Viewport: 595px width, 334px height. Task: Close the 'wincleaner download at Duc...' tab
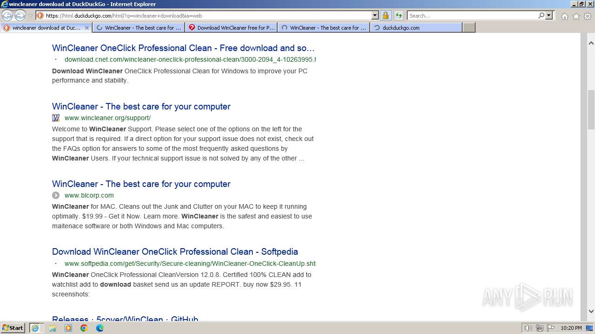86,27
